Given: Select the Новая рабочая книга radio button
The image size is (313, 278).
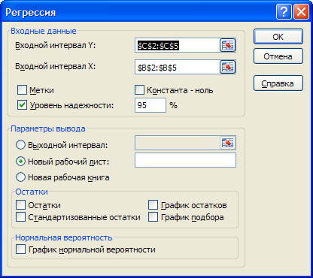Looking at the screenshot, I should click(x=20, y=177).
